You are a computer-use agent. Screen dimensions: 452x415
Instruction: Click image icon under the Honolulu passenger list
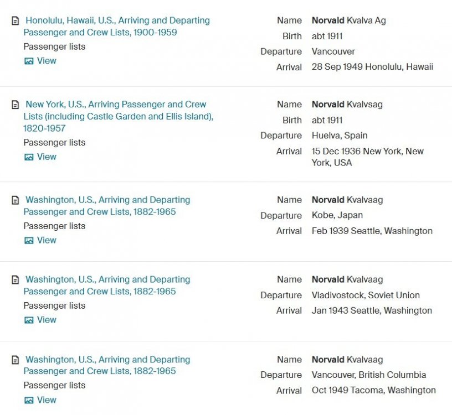tap(29, 61)
